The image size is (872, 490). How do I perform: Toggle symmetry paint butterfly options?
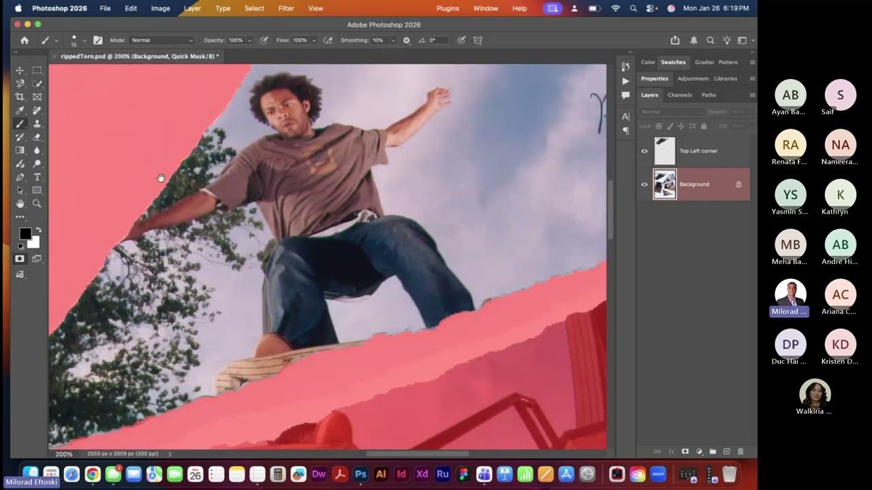(478, 40)
